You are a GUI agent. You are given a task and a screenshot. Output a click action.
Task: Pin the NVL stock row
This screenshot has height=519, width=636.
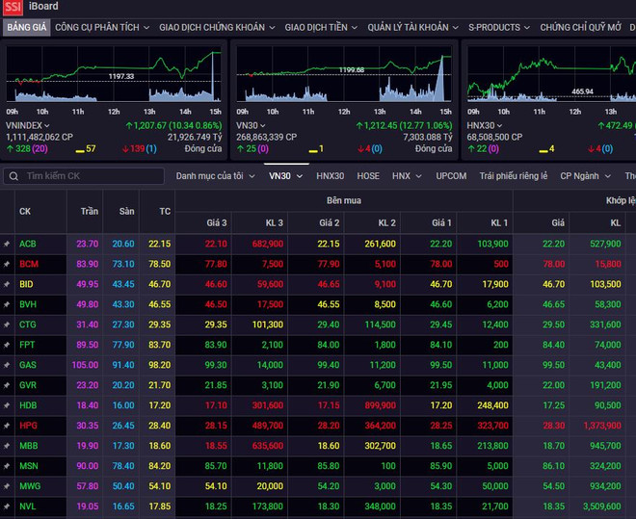pyautogui.click(x=7, y=506)
